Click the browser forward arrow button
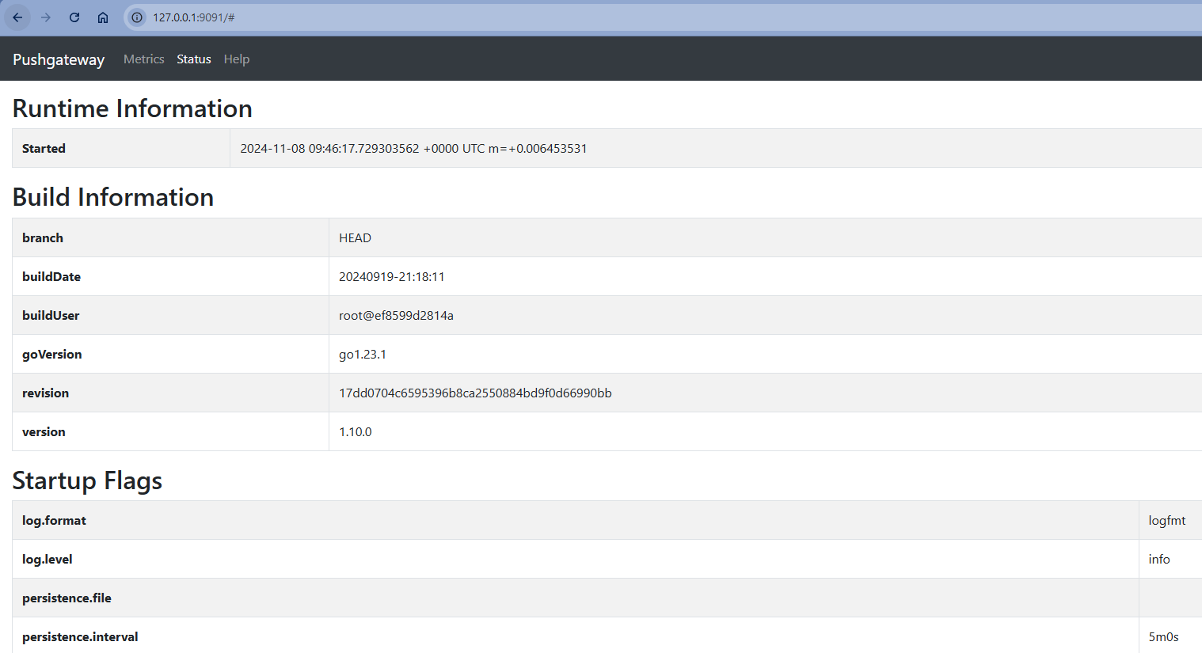Screen dimensions: 1202x653 (46, 17)
